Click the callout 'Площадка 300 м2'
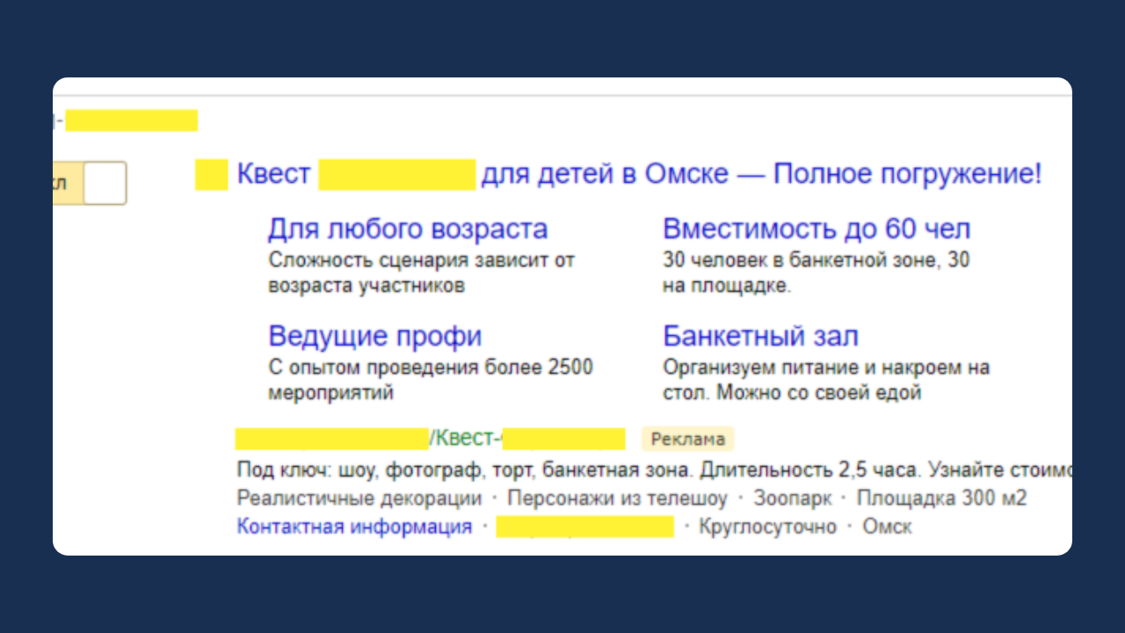Image resolution: width=1125 pixels, height=633 pixels. pos(942,498)
